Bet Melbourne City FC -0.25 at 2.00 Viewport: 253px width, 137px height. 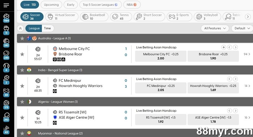coord(161,56)
